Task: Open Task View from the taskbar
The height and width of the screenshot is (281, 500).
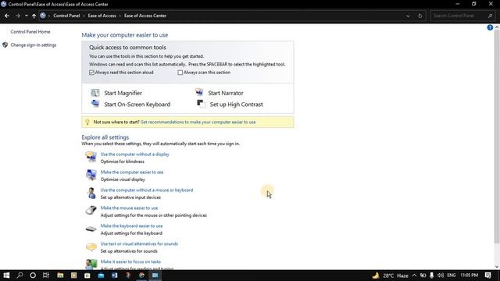Action: [x=46, y=276]
